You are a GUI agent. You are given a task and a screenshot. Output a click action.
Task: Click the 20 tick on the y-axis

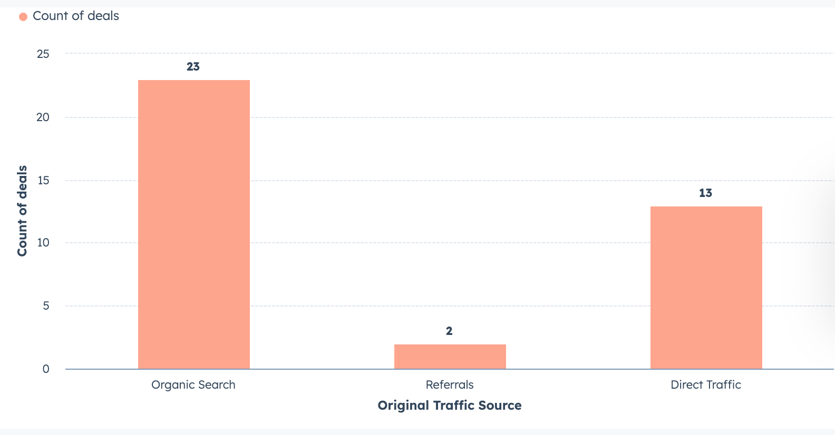click(43, 117)
